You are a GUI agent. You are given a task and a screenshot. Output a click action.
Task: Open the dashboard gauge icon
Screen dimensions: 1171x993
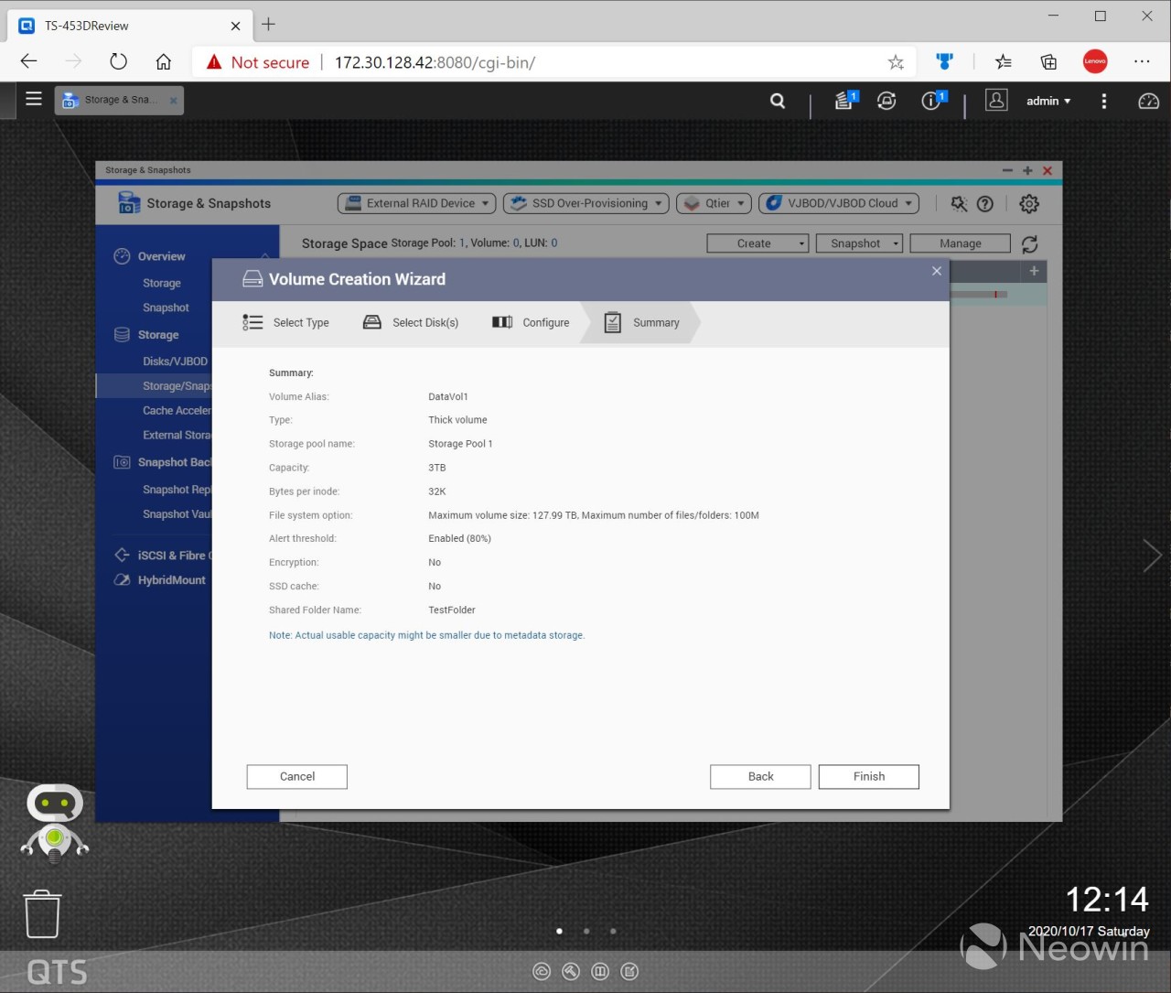click(x=1148, y=101)
